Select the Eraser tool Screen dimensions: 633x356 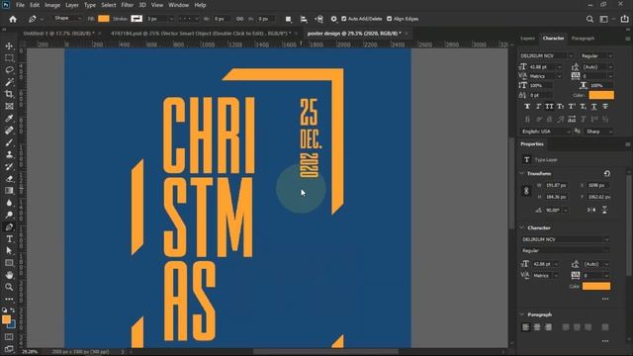(9, 179)
